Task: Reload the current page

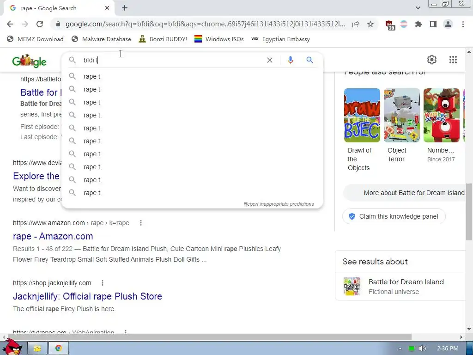Action: click(40, 24)
